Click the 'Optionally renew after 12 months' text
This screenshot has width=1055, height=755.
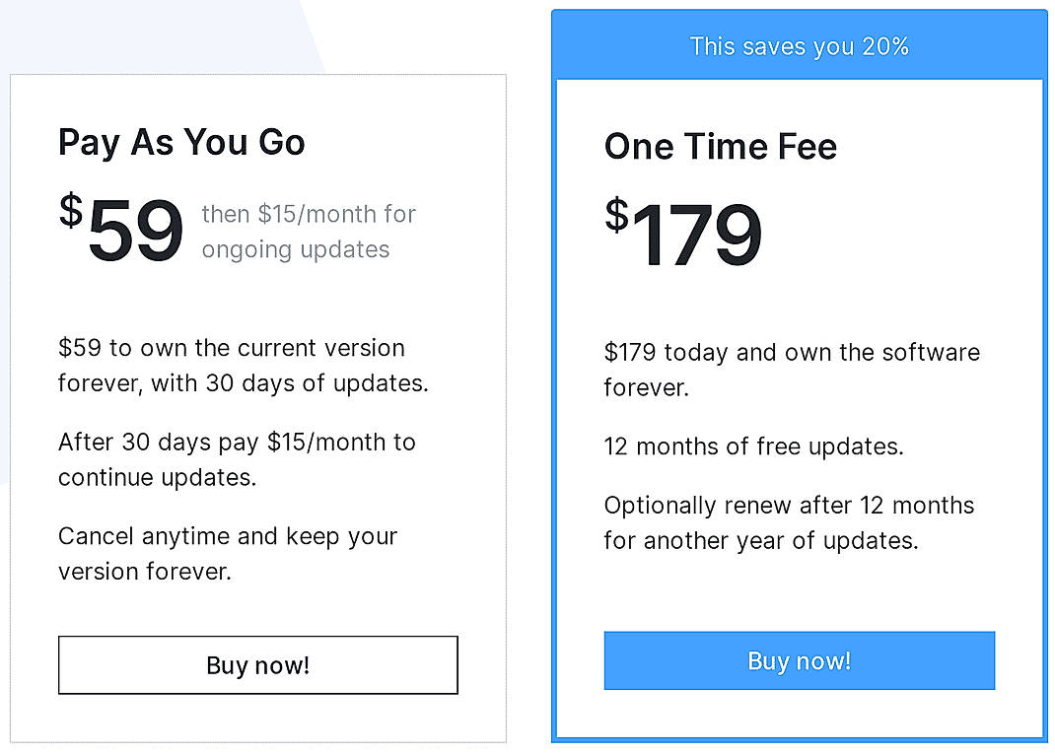pyautogui.click(x=788, y=522)
